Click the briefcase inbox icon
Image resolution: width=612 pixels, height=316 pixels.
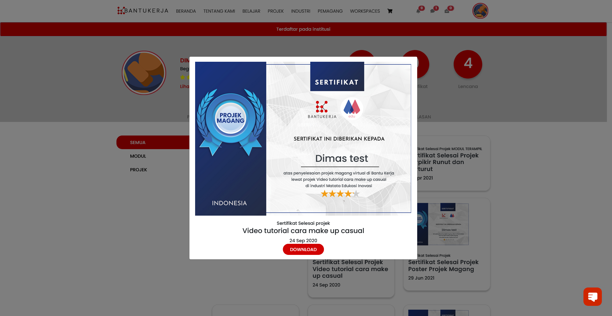(447, 11)
